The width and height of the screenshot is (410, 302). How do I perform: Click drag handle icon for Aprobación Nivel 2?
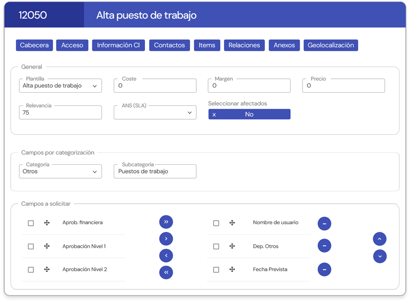tap(47, 269)
